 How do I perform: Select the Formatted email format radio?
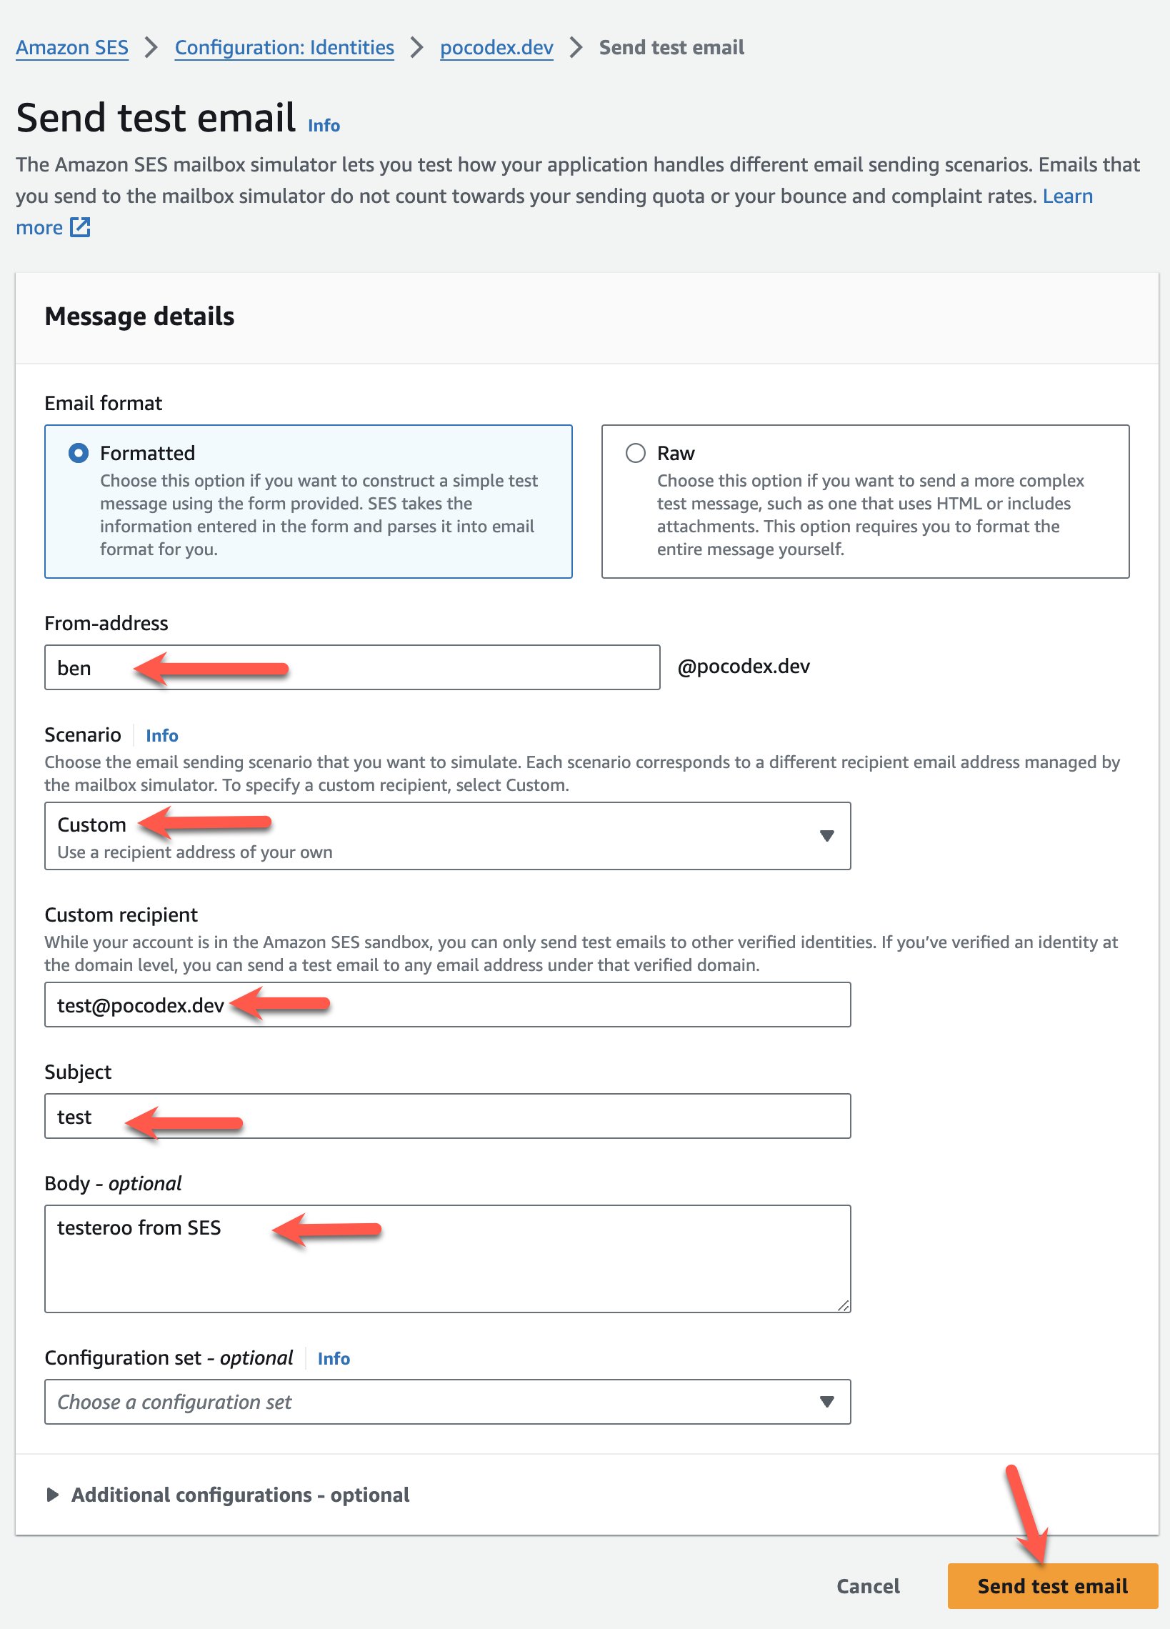pyautogui.click(x=79, y=453)
